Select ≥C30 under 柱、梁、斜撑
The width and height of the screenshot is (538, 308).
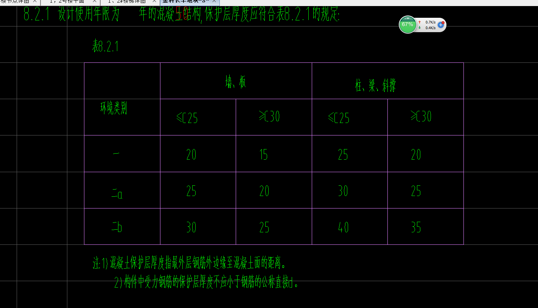click(x=421, y=116)
